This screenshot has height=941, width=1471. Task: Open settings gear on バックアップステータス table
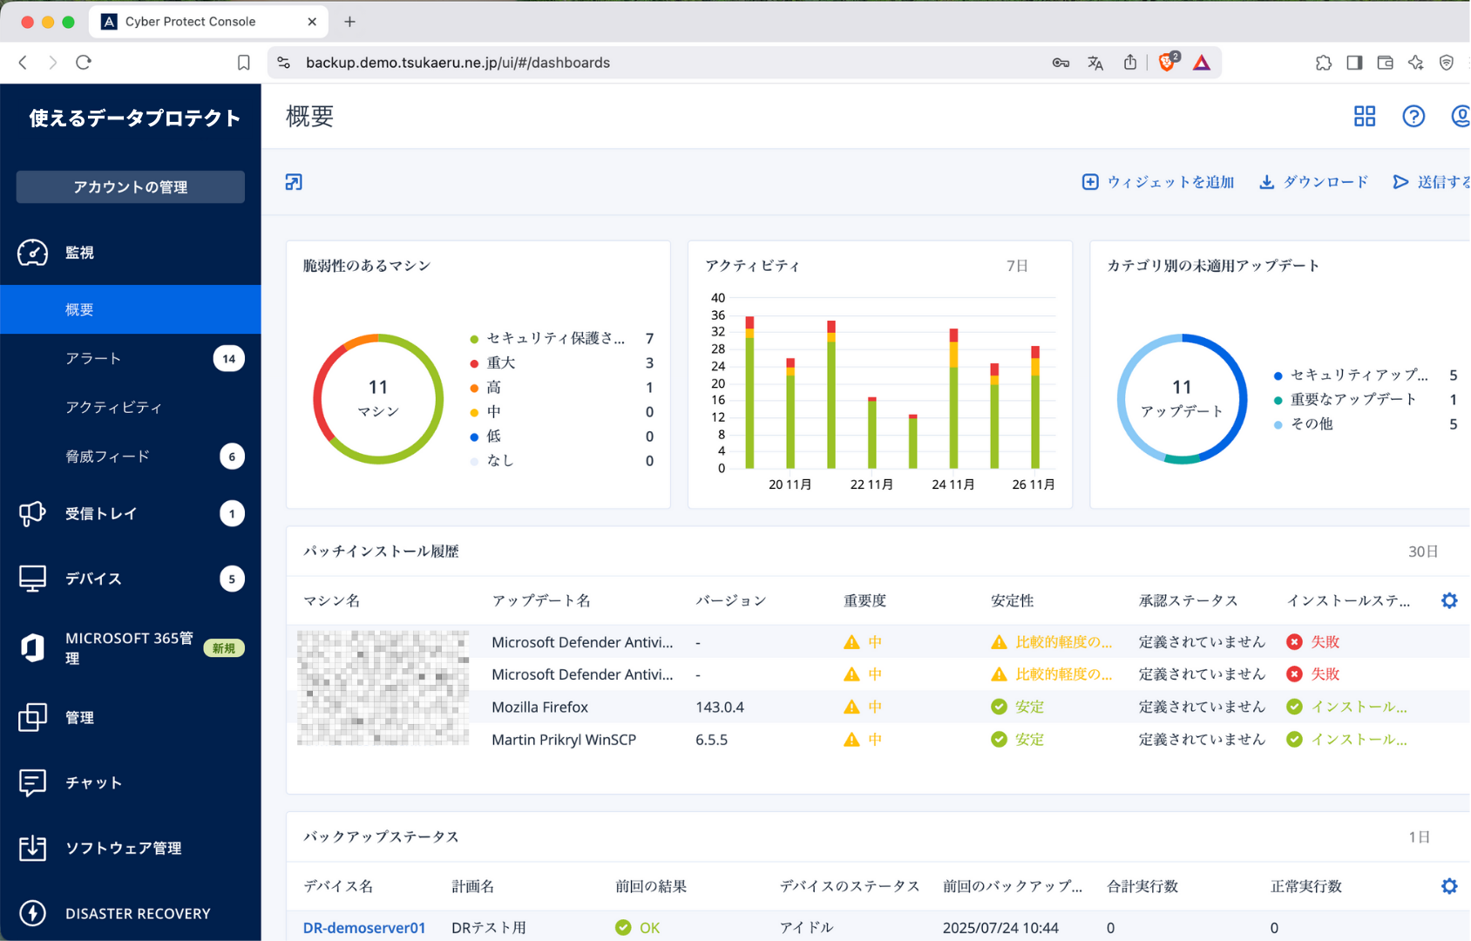coord(1449,885)
